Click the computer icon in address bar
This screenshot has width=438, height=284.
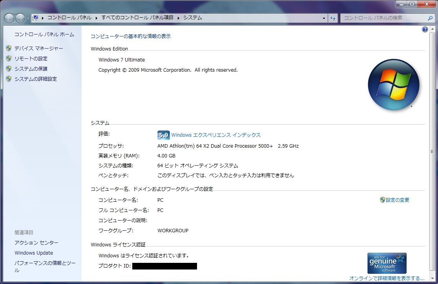pyautogui.click(x=35, y=18)
